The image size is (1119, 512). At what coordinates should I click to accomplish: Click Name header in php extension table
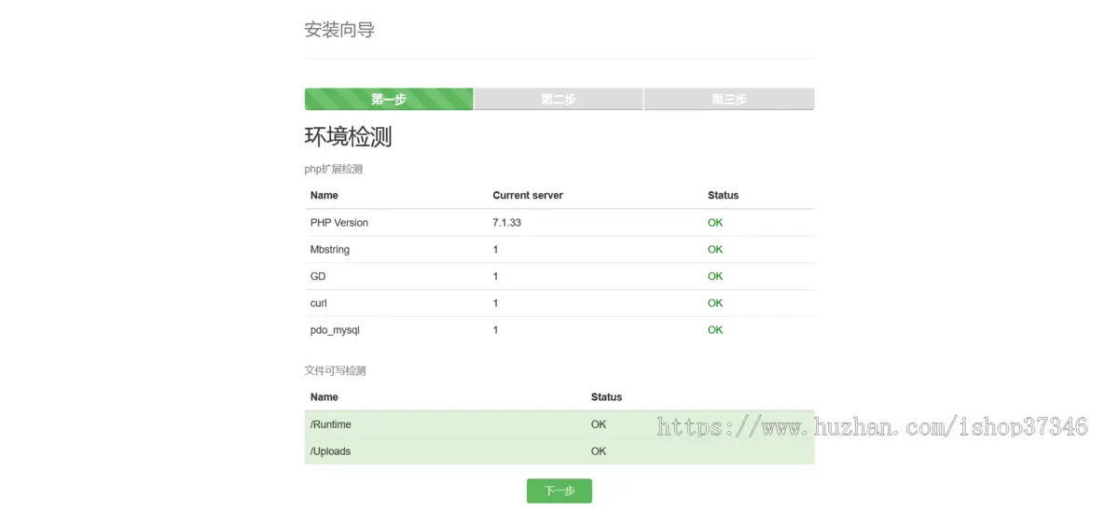(325, 195)
